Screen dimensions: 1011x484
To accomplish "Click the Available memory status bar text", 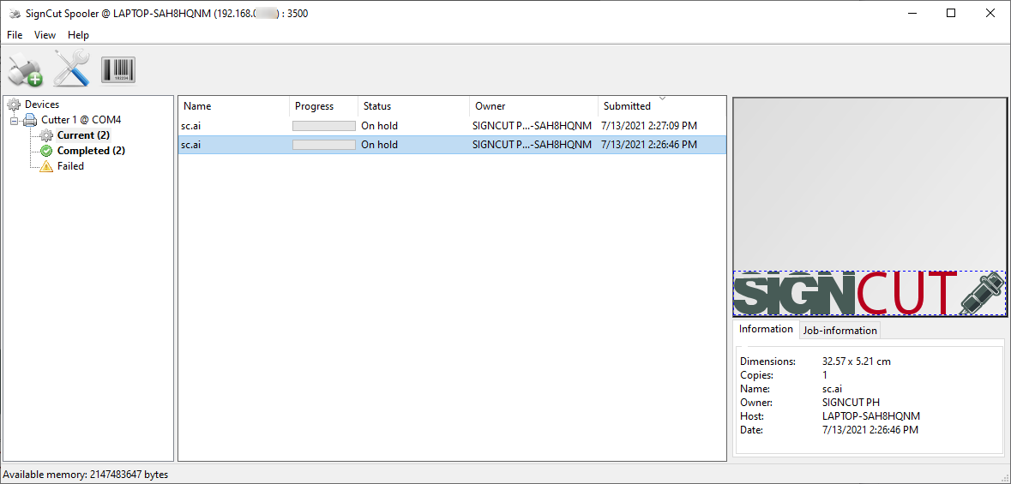I will tap(86, 475).
